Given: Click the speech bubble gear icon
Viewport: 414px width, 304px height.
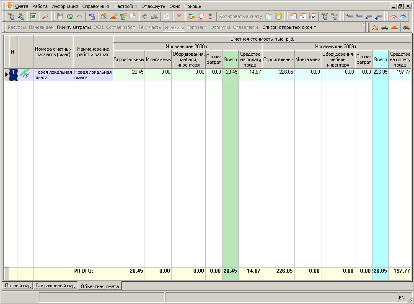Looking at the screenshot, I should [x=132, y=16].
